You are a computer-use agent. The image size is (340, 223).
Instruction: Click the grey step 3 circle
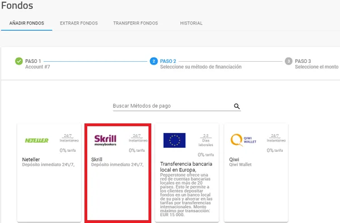pyautogui.click(x=288, y=61)
